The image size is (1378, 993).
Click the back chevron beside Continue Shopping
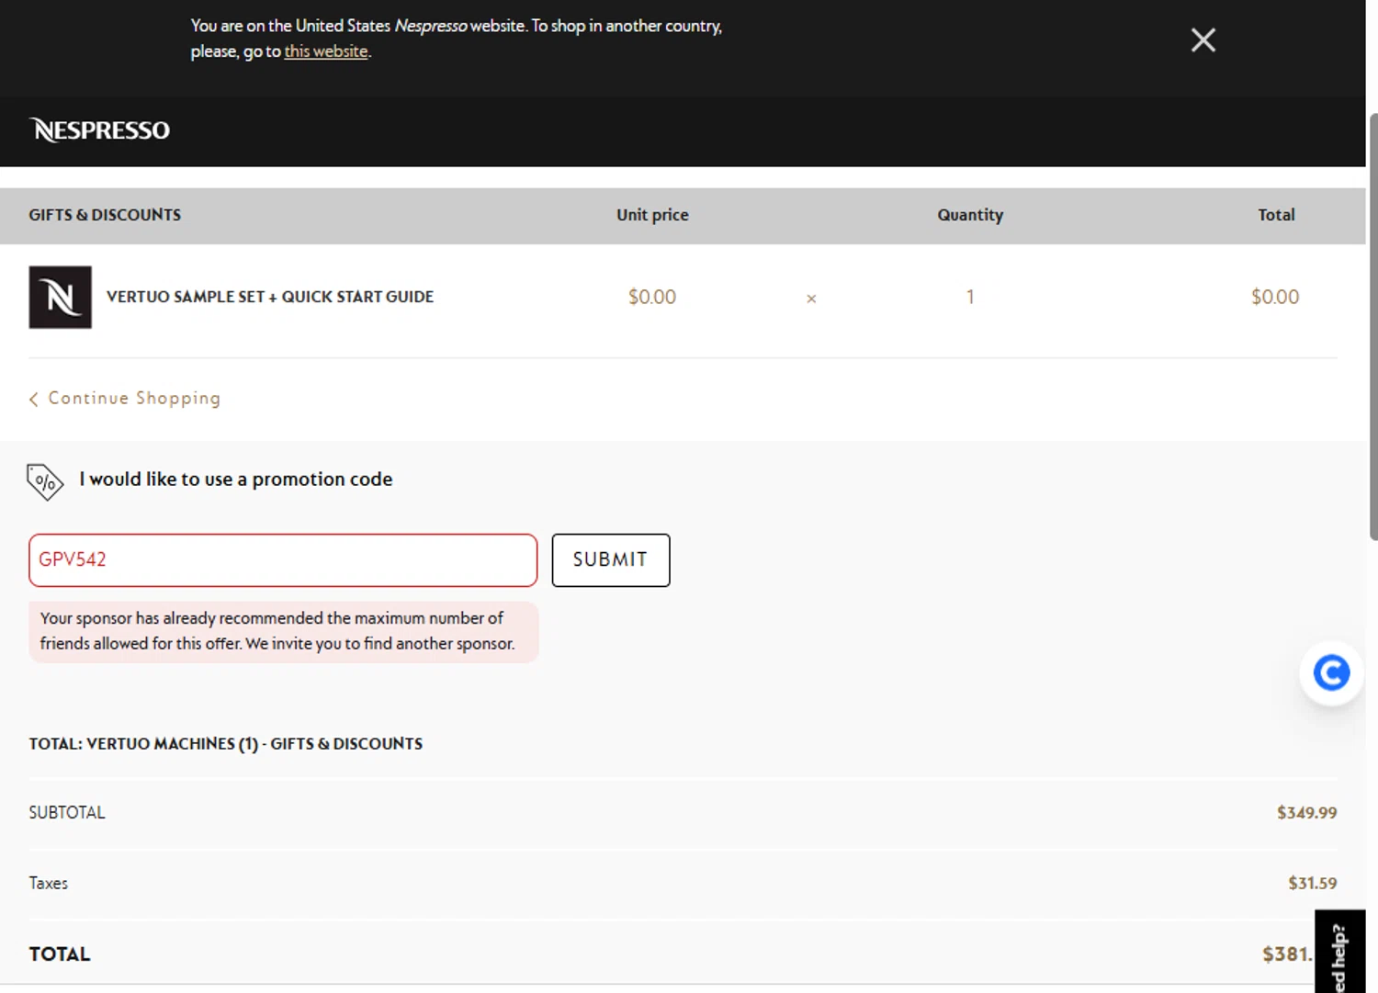pyautogui.click(x=34, y=399)
